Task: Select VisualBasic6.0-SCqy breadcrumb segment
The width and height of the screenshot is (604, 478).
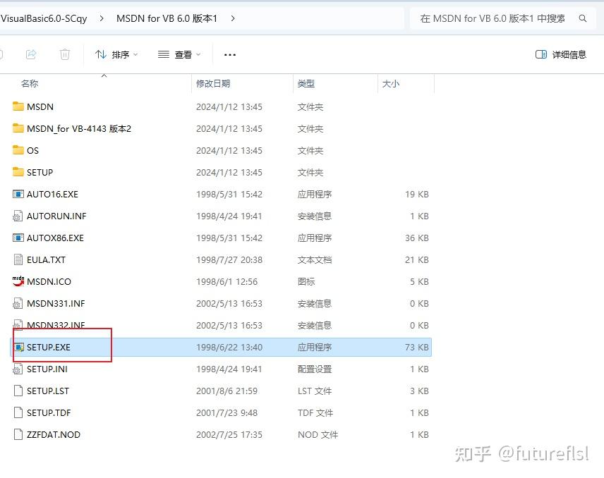Action: tap(44, 18)
